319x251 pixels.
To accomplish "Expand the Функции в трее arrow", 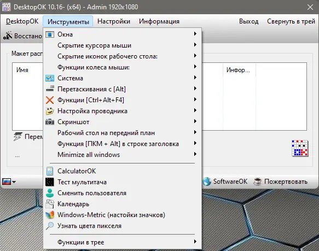I will point(195,242).
